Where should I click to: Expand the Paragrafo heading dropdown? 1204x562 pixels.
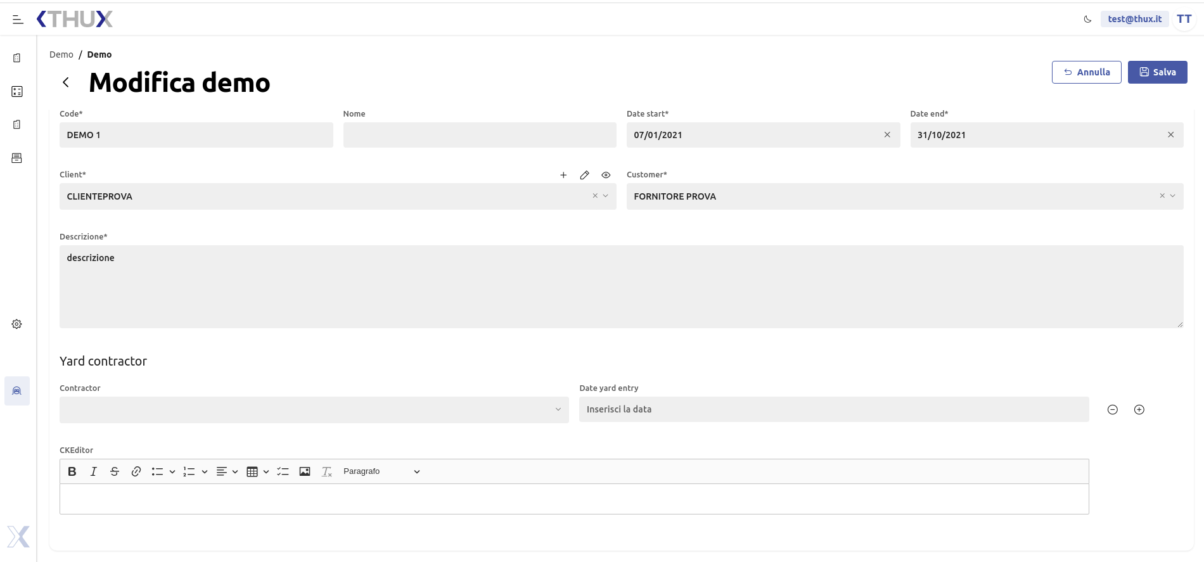click(381, 471)
